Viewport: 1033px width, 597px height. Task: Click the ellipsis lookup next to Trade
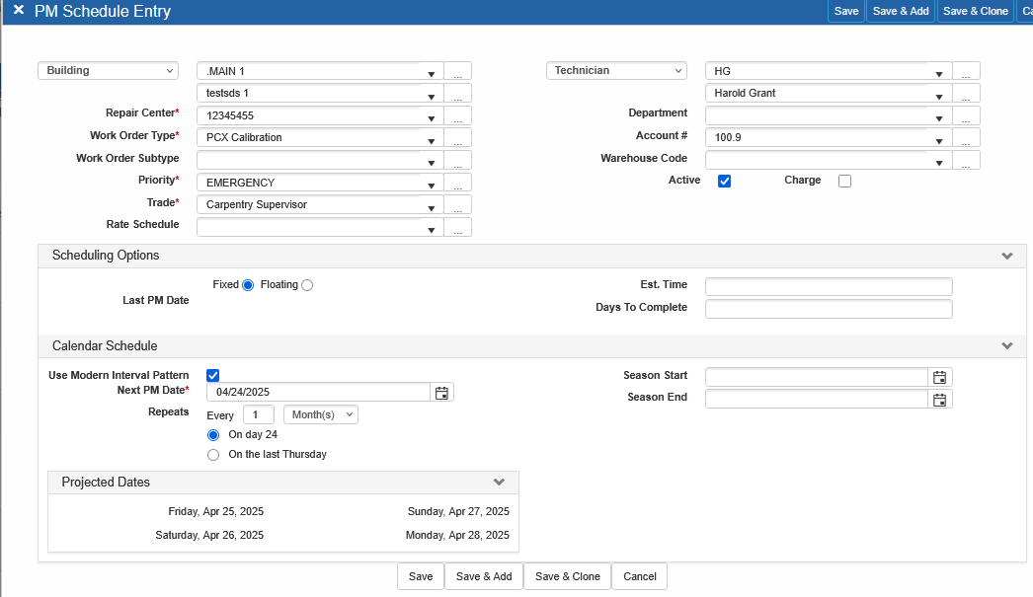pyautogui.click(x=457, y=205)
